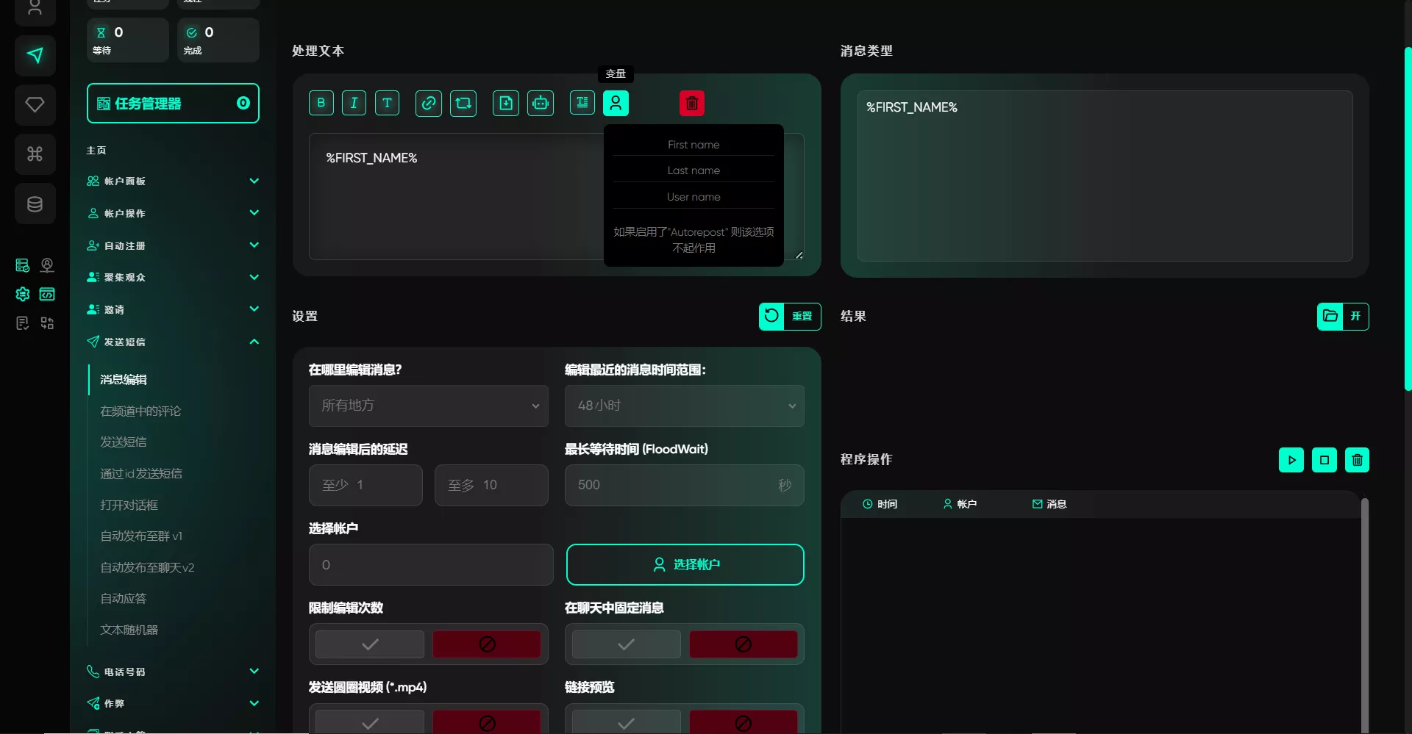The width and height of the screenshot is (1412, 734).
Task: Apply italic formatting in text toolbar
Action: click(x=354, y=103)
